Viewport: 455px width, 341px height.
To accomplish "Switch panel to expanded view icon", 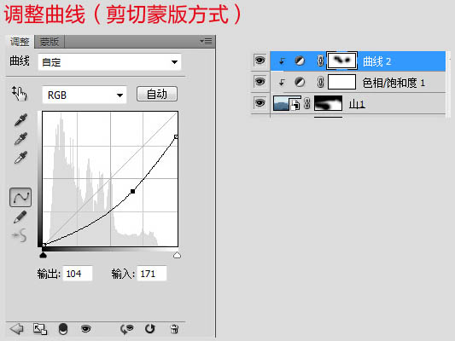I will click(x=40, y=329).
